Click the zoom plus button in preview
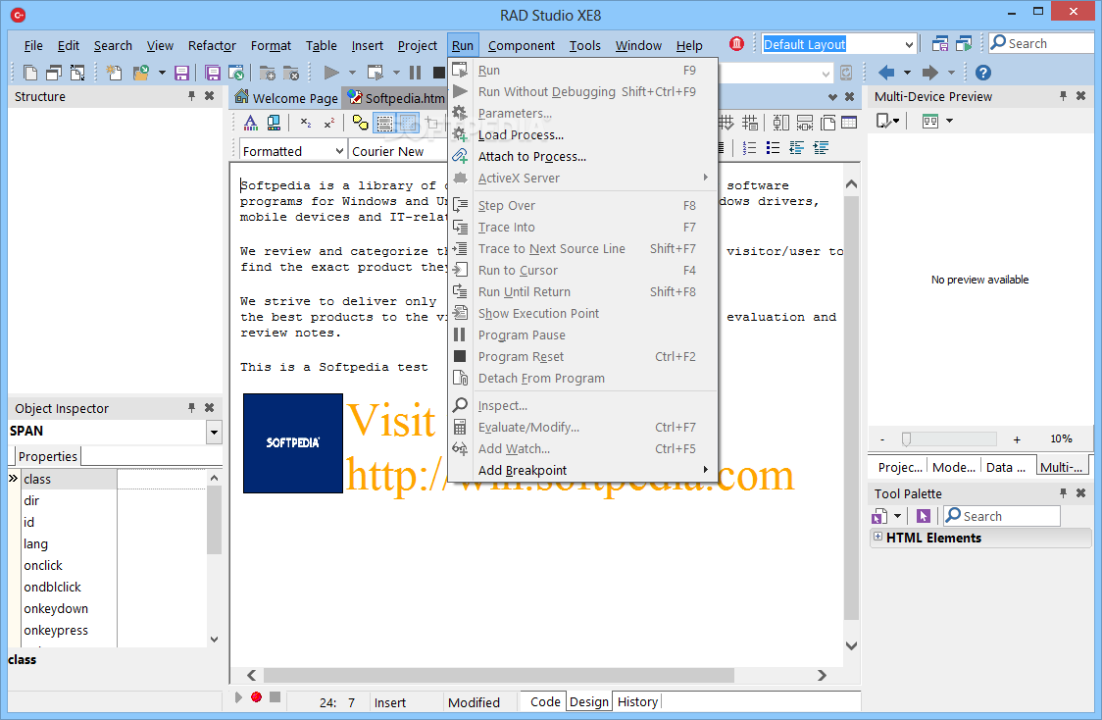 [x=1017, y=439]
